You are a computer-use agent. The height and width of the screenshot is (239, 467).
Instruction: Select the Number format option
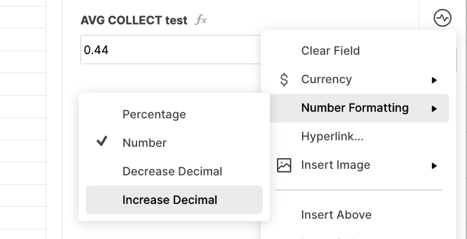click(144, 143)
